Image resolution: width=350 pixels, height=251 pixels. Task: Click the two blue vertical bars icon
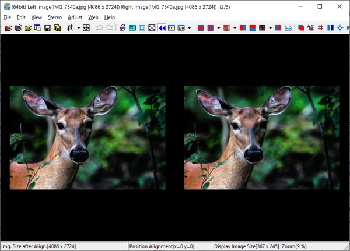[331, 28]
